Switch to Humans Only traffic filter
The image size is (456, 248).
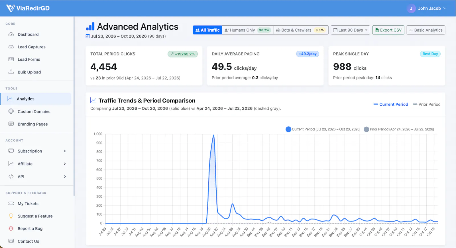248,30
